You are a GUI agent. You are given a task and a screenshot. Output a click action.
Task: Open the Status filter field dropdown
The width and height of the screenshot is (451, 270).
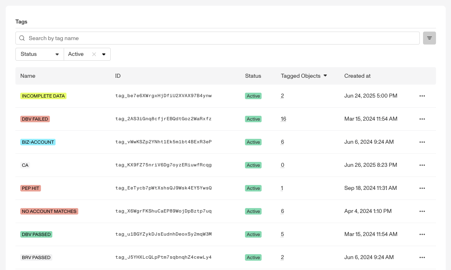tap(40, 54)
